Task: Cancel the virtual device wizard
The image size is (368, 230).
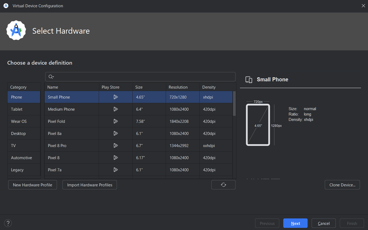Action: 323,223
